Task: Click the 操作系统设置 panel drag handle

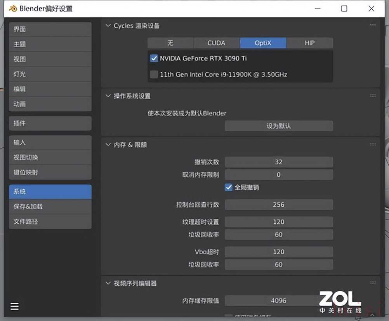Action: click(x=373, y=96)
